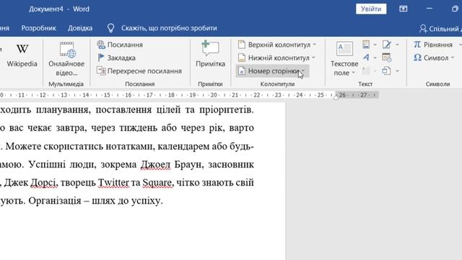Click the Верхній колонтитул header icon
This screenshot has width=462, height=260.
242,45
